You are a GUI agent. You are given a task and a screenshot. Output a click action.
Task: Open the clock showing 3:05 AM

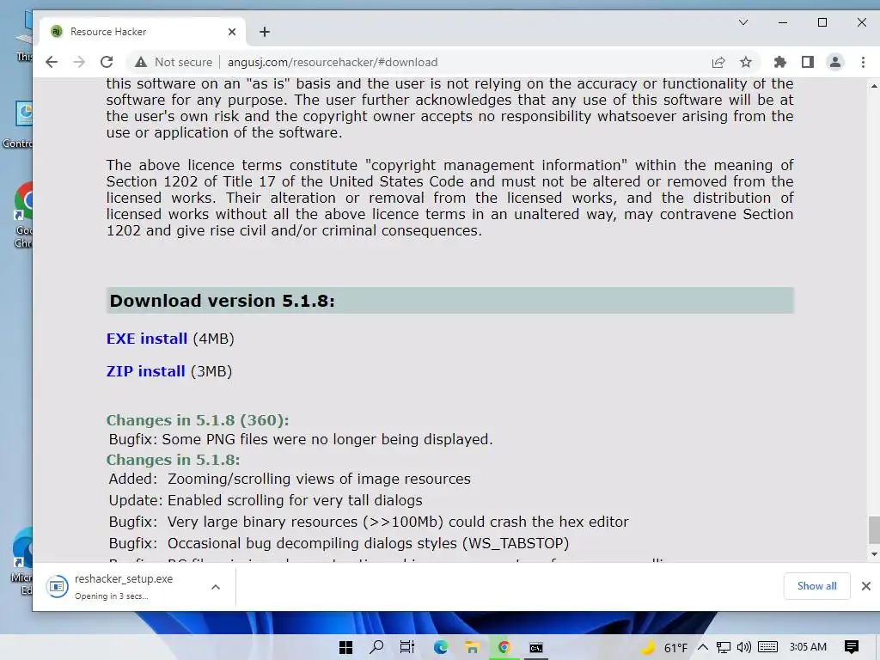[x=808, y=647]
